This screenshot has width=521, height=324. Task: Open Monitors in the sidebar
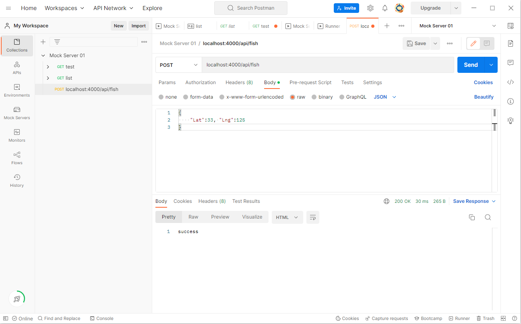point(17,136)
